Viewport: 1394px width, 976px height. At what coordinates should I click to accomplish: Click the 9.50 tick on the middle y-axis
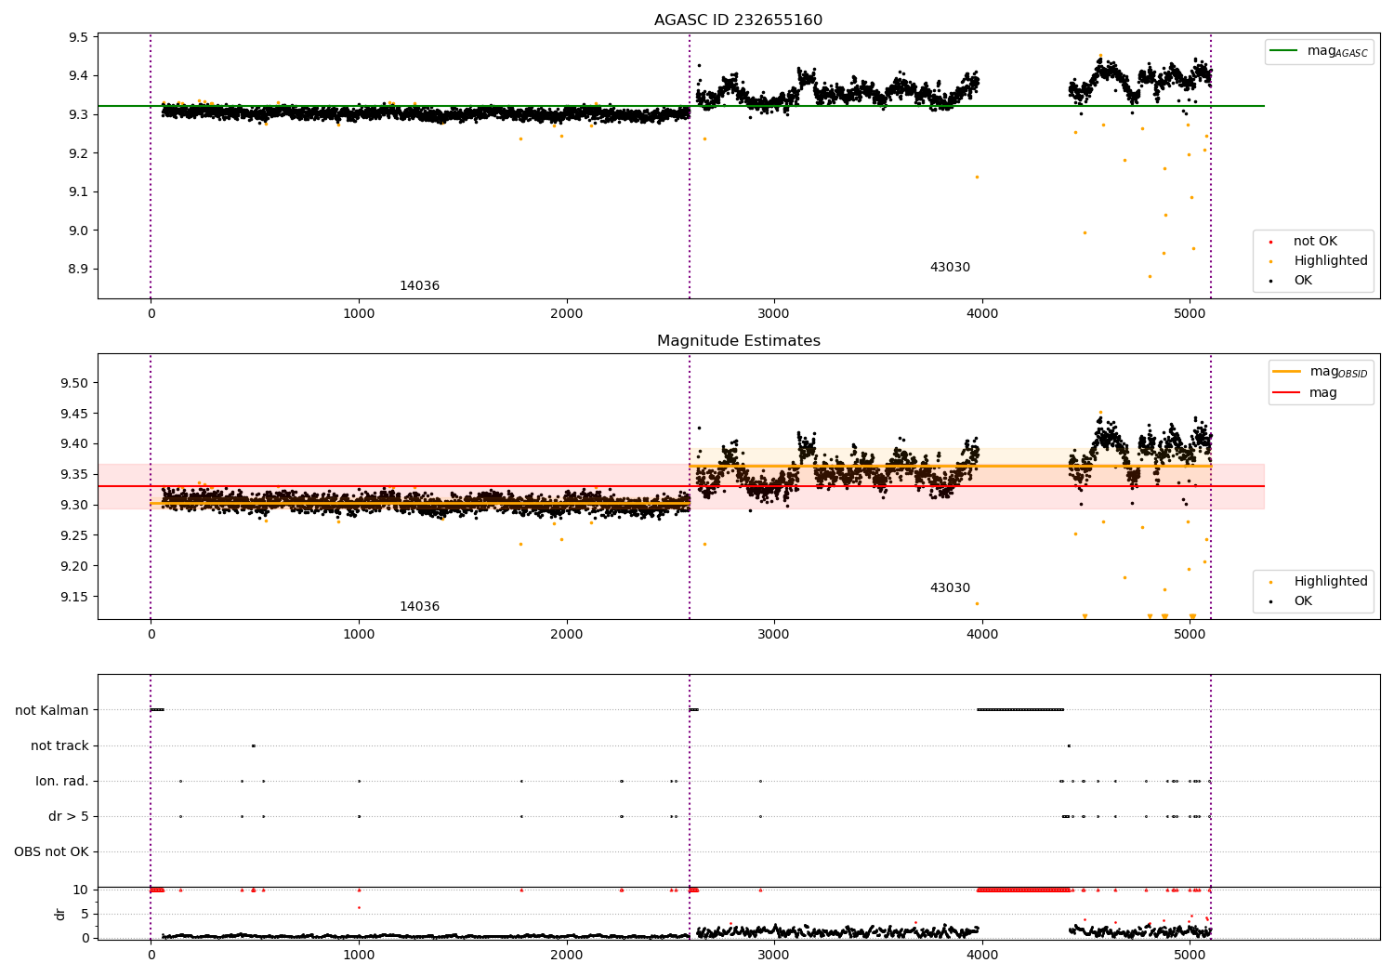click(x=75, y=383)
